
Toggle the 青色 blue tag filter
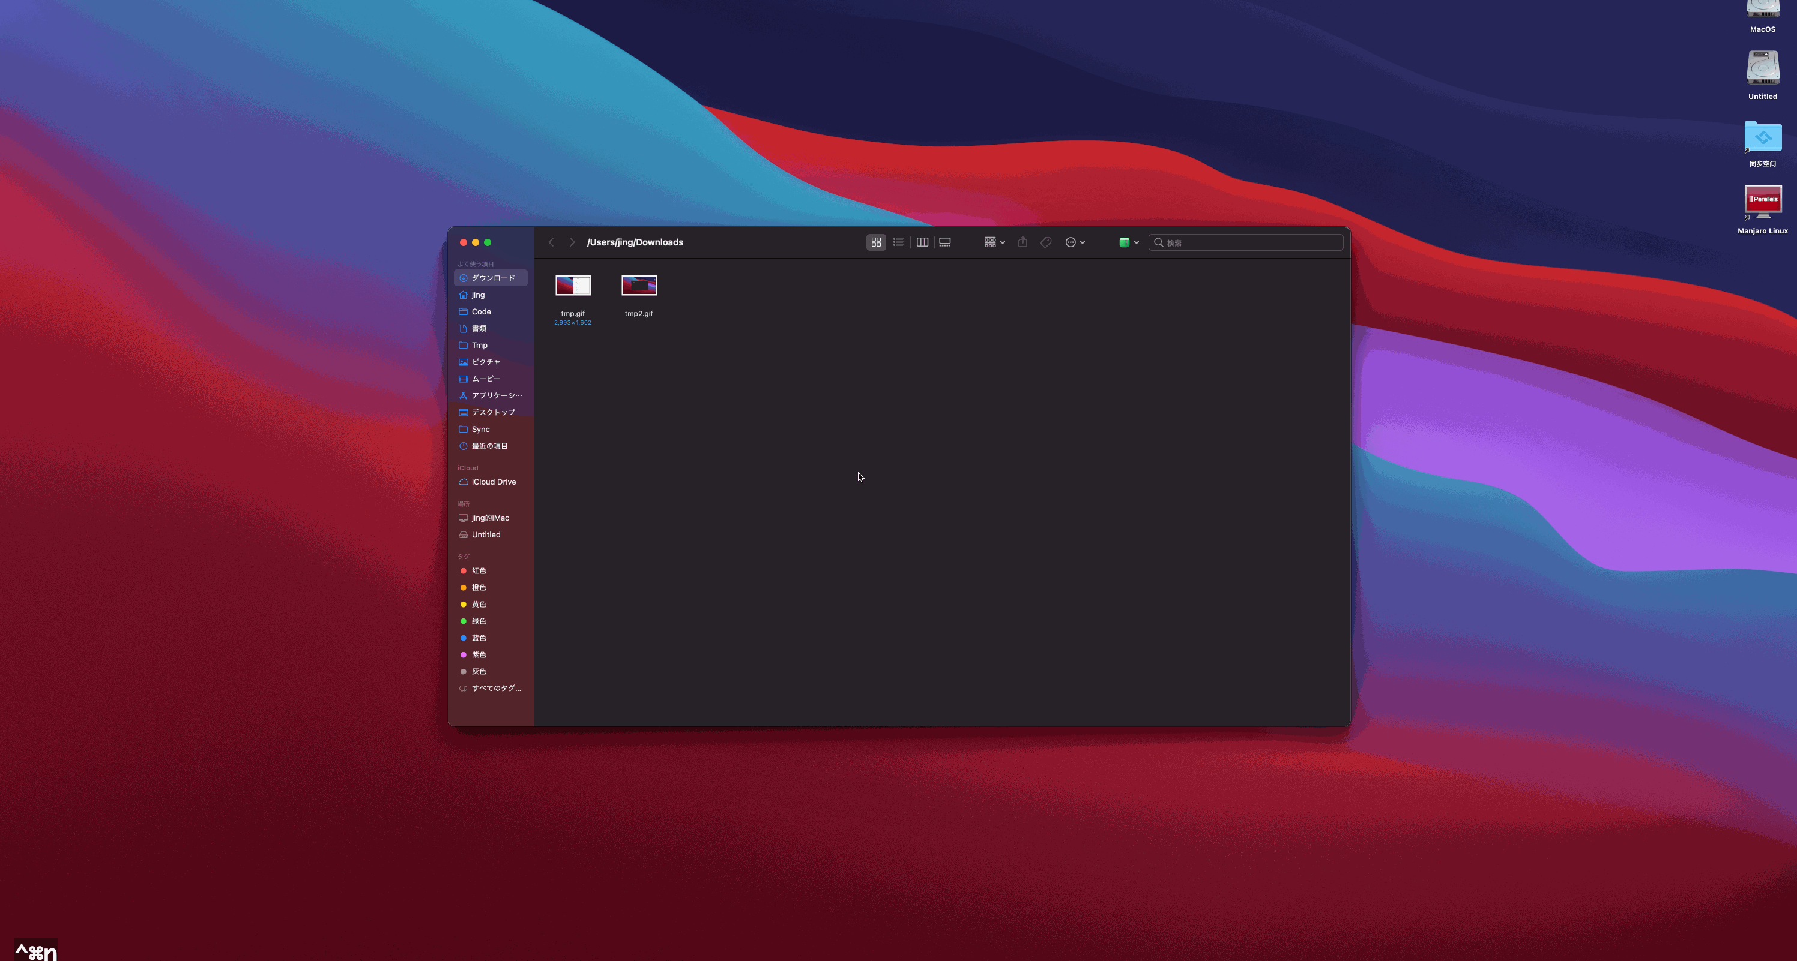(479, 638)
